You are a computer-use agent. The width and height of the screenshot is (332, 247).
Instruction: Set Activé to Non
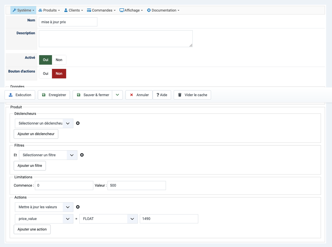pos(59,60)
